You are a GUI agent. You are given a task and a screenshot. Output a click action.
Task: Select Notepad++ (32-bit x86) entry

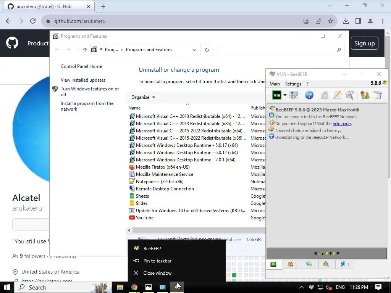[x=160, y=181]
